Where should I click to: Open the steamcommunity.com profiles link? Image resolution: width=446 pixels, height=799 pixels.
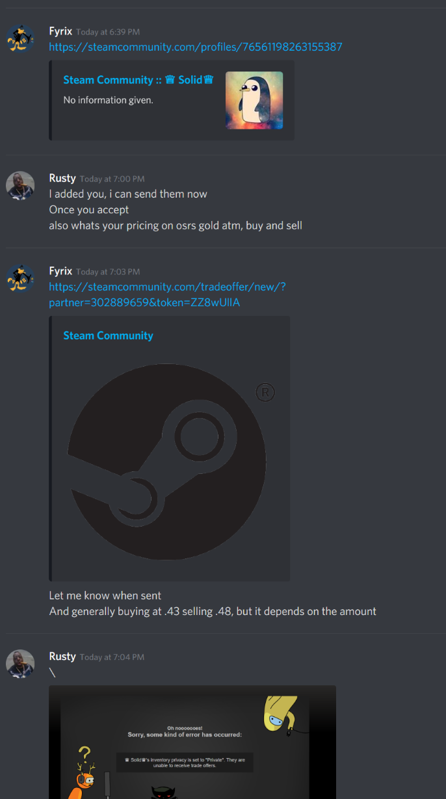(x=196, y=47)
